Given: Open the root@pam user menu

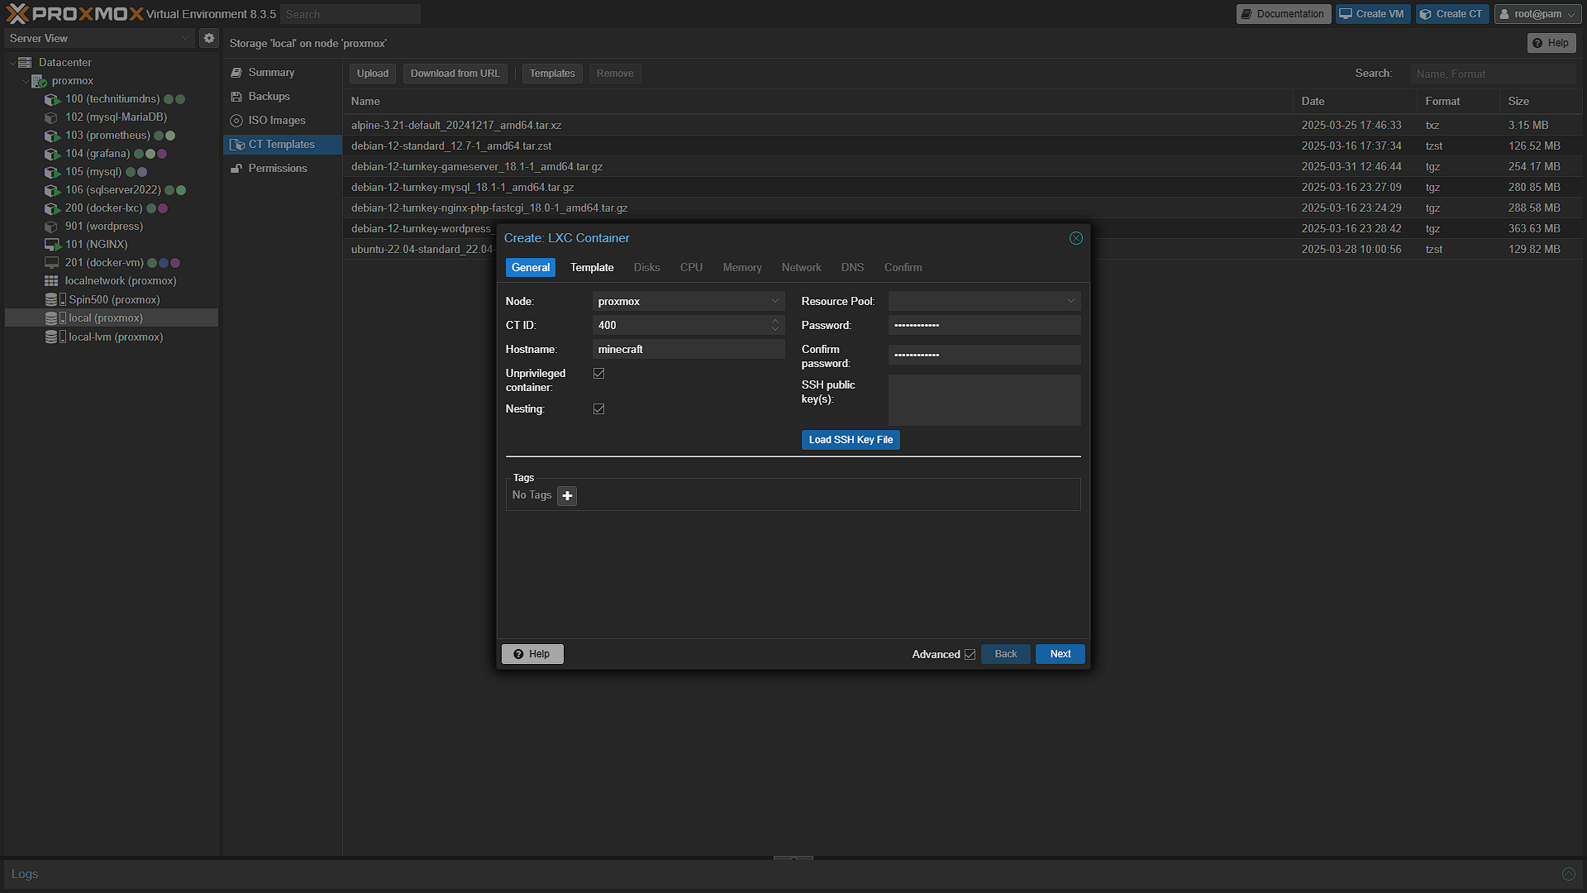Looking at the screenshot, I should 1537,14.
